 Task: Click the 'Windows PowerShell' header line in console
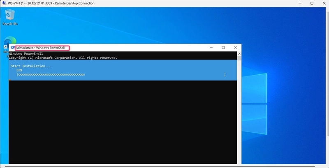coord(26,54)
